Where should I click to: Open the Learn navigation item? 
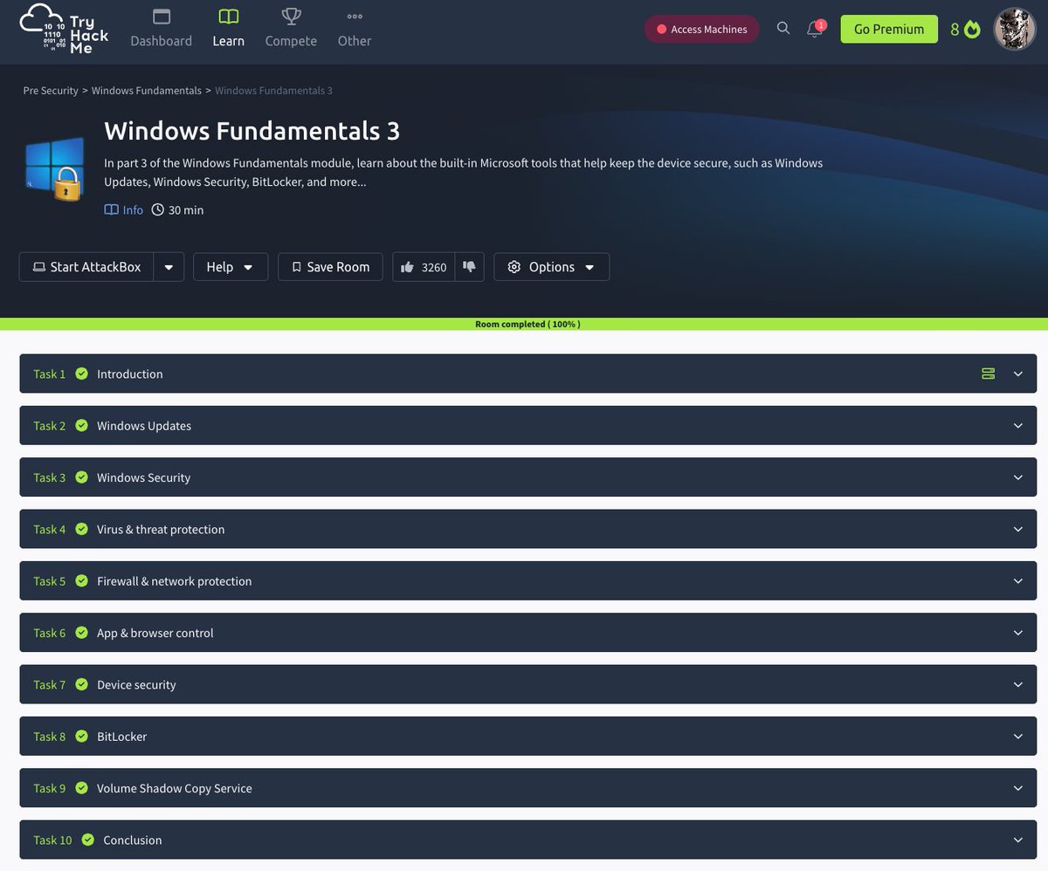coord(229,29)
